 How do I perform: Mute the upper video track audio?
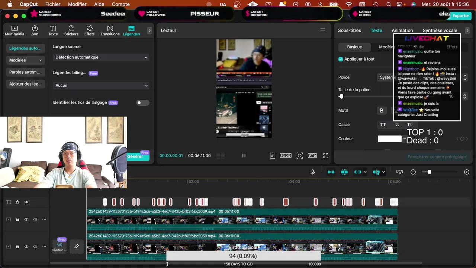(x=35, y=220)
